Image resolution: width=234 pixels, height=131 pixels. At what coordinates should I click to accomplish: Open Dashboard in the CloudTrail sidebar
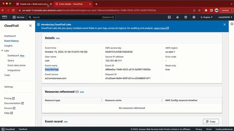[10, 36]
